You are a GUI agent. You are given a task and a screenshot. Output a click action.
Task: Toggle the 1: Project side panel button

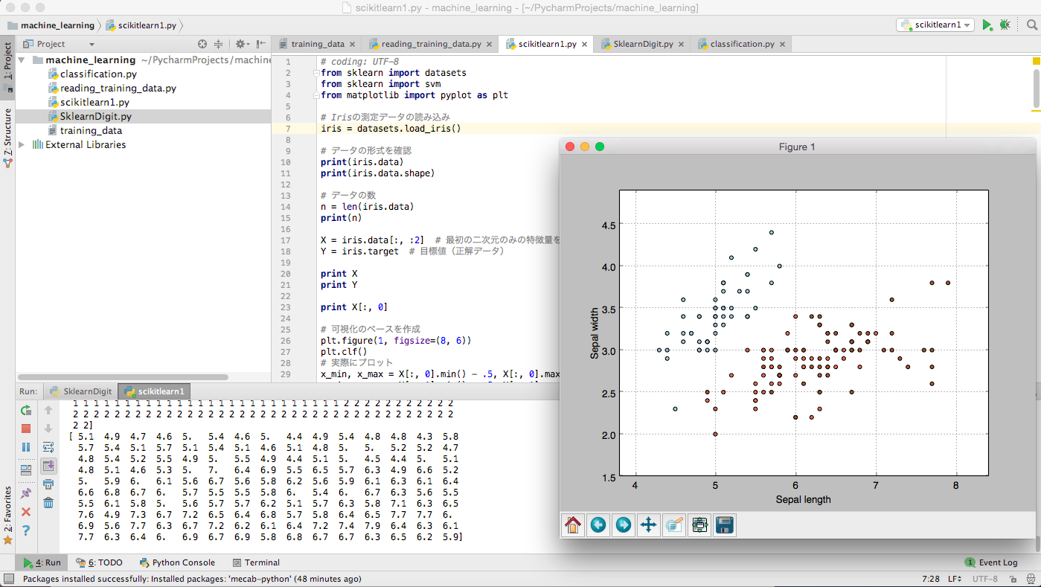7,66
